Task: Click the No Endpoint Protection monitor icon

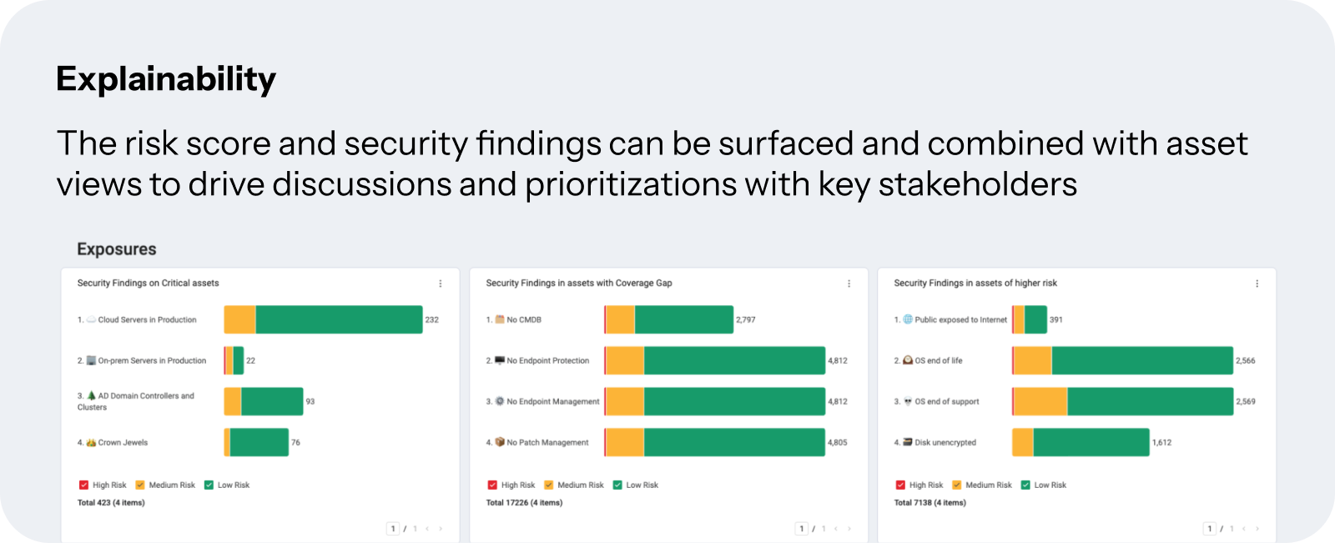Action: (x=500, y=360)
